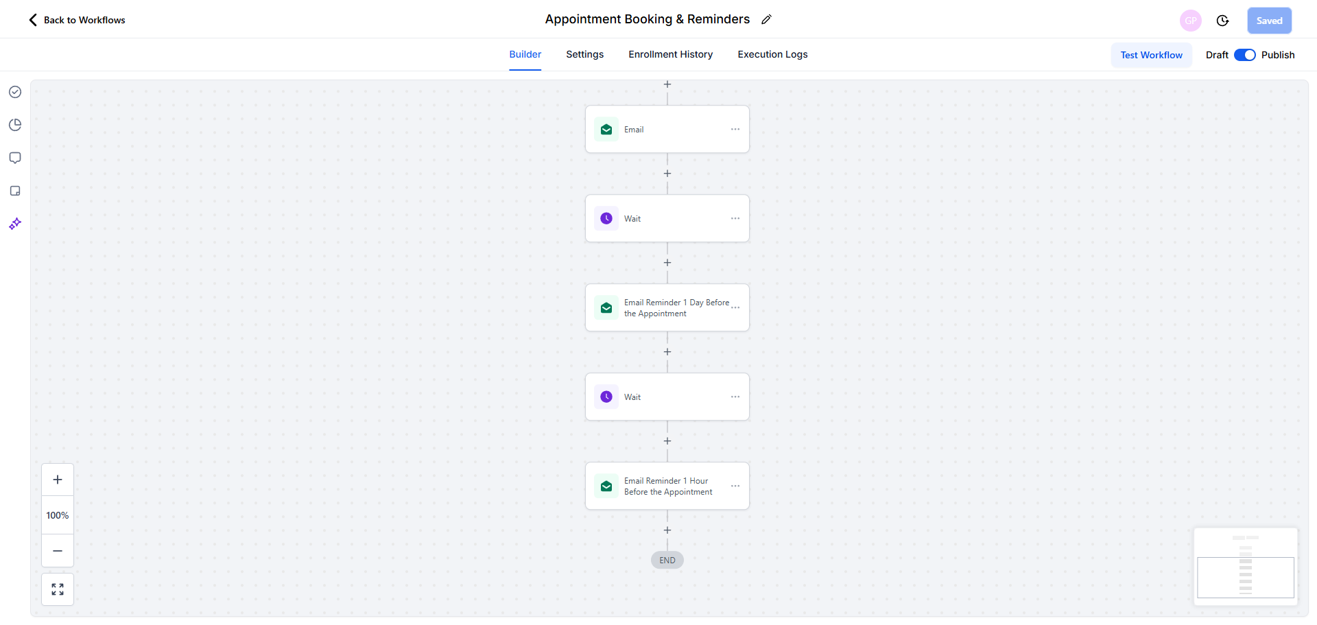
Task: Click the 100% zoom level
Action: [58, 515]
